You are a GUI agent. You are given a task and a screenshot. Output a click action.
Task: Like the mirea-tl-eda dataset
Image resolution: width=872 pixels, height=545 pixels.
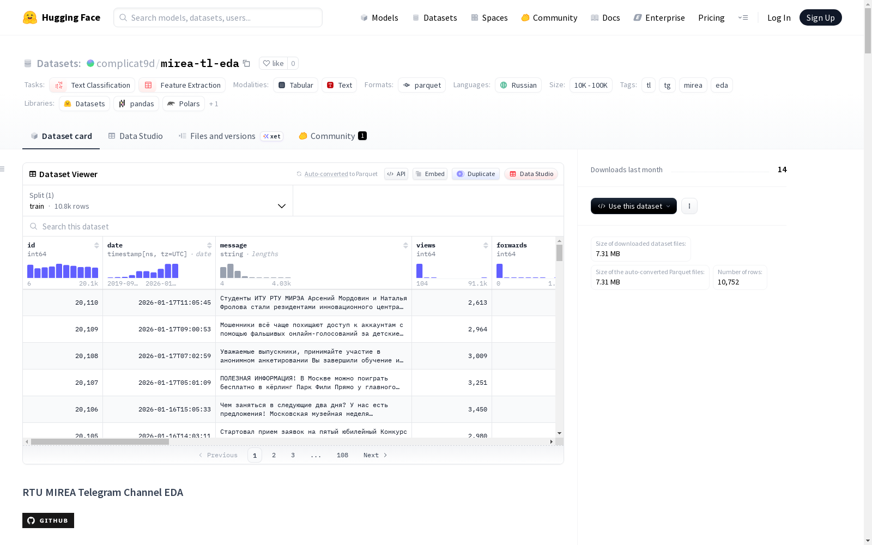(273, 63)
